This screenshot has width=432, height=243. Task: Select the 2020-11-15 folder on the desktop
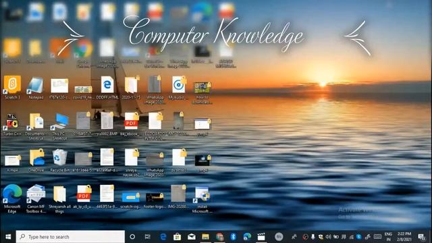(131, 88)
